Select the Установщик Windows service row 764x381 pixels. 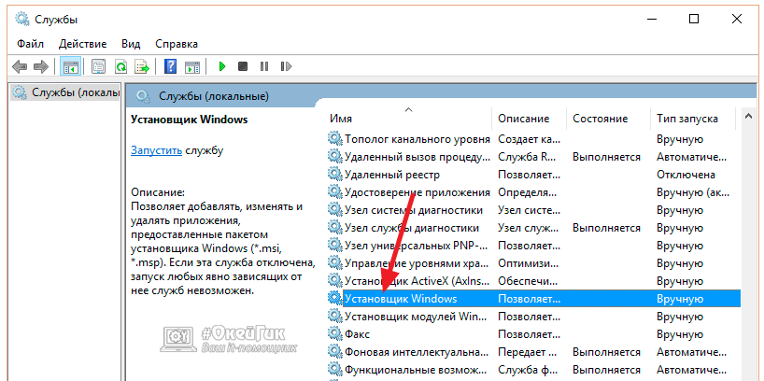(400, 298)
